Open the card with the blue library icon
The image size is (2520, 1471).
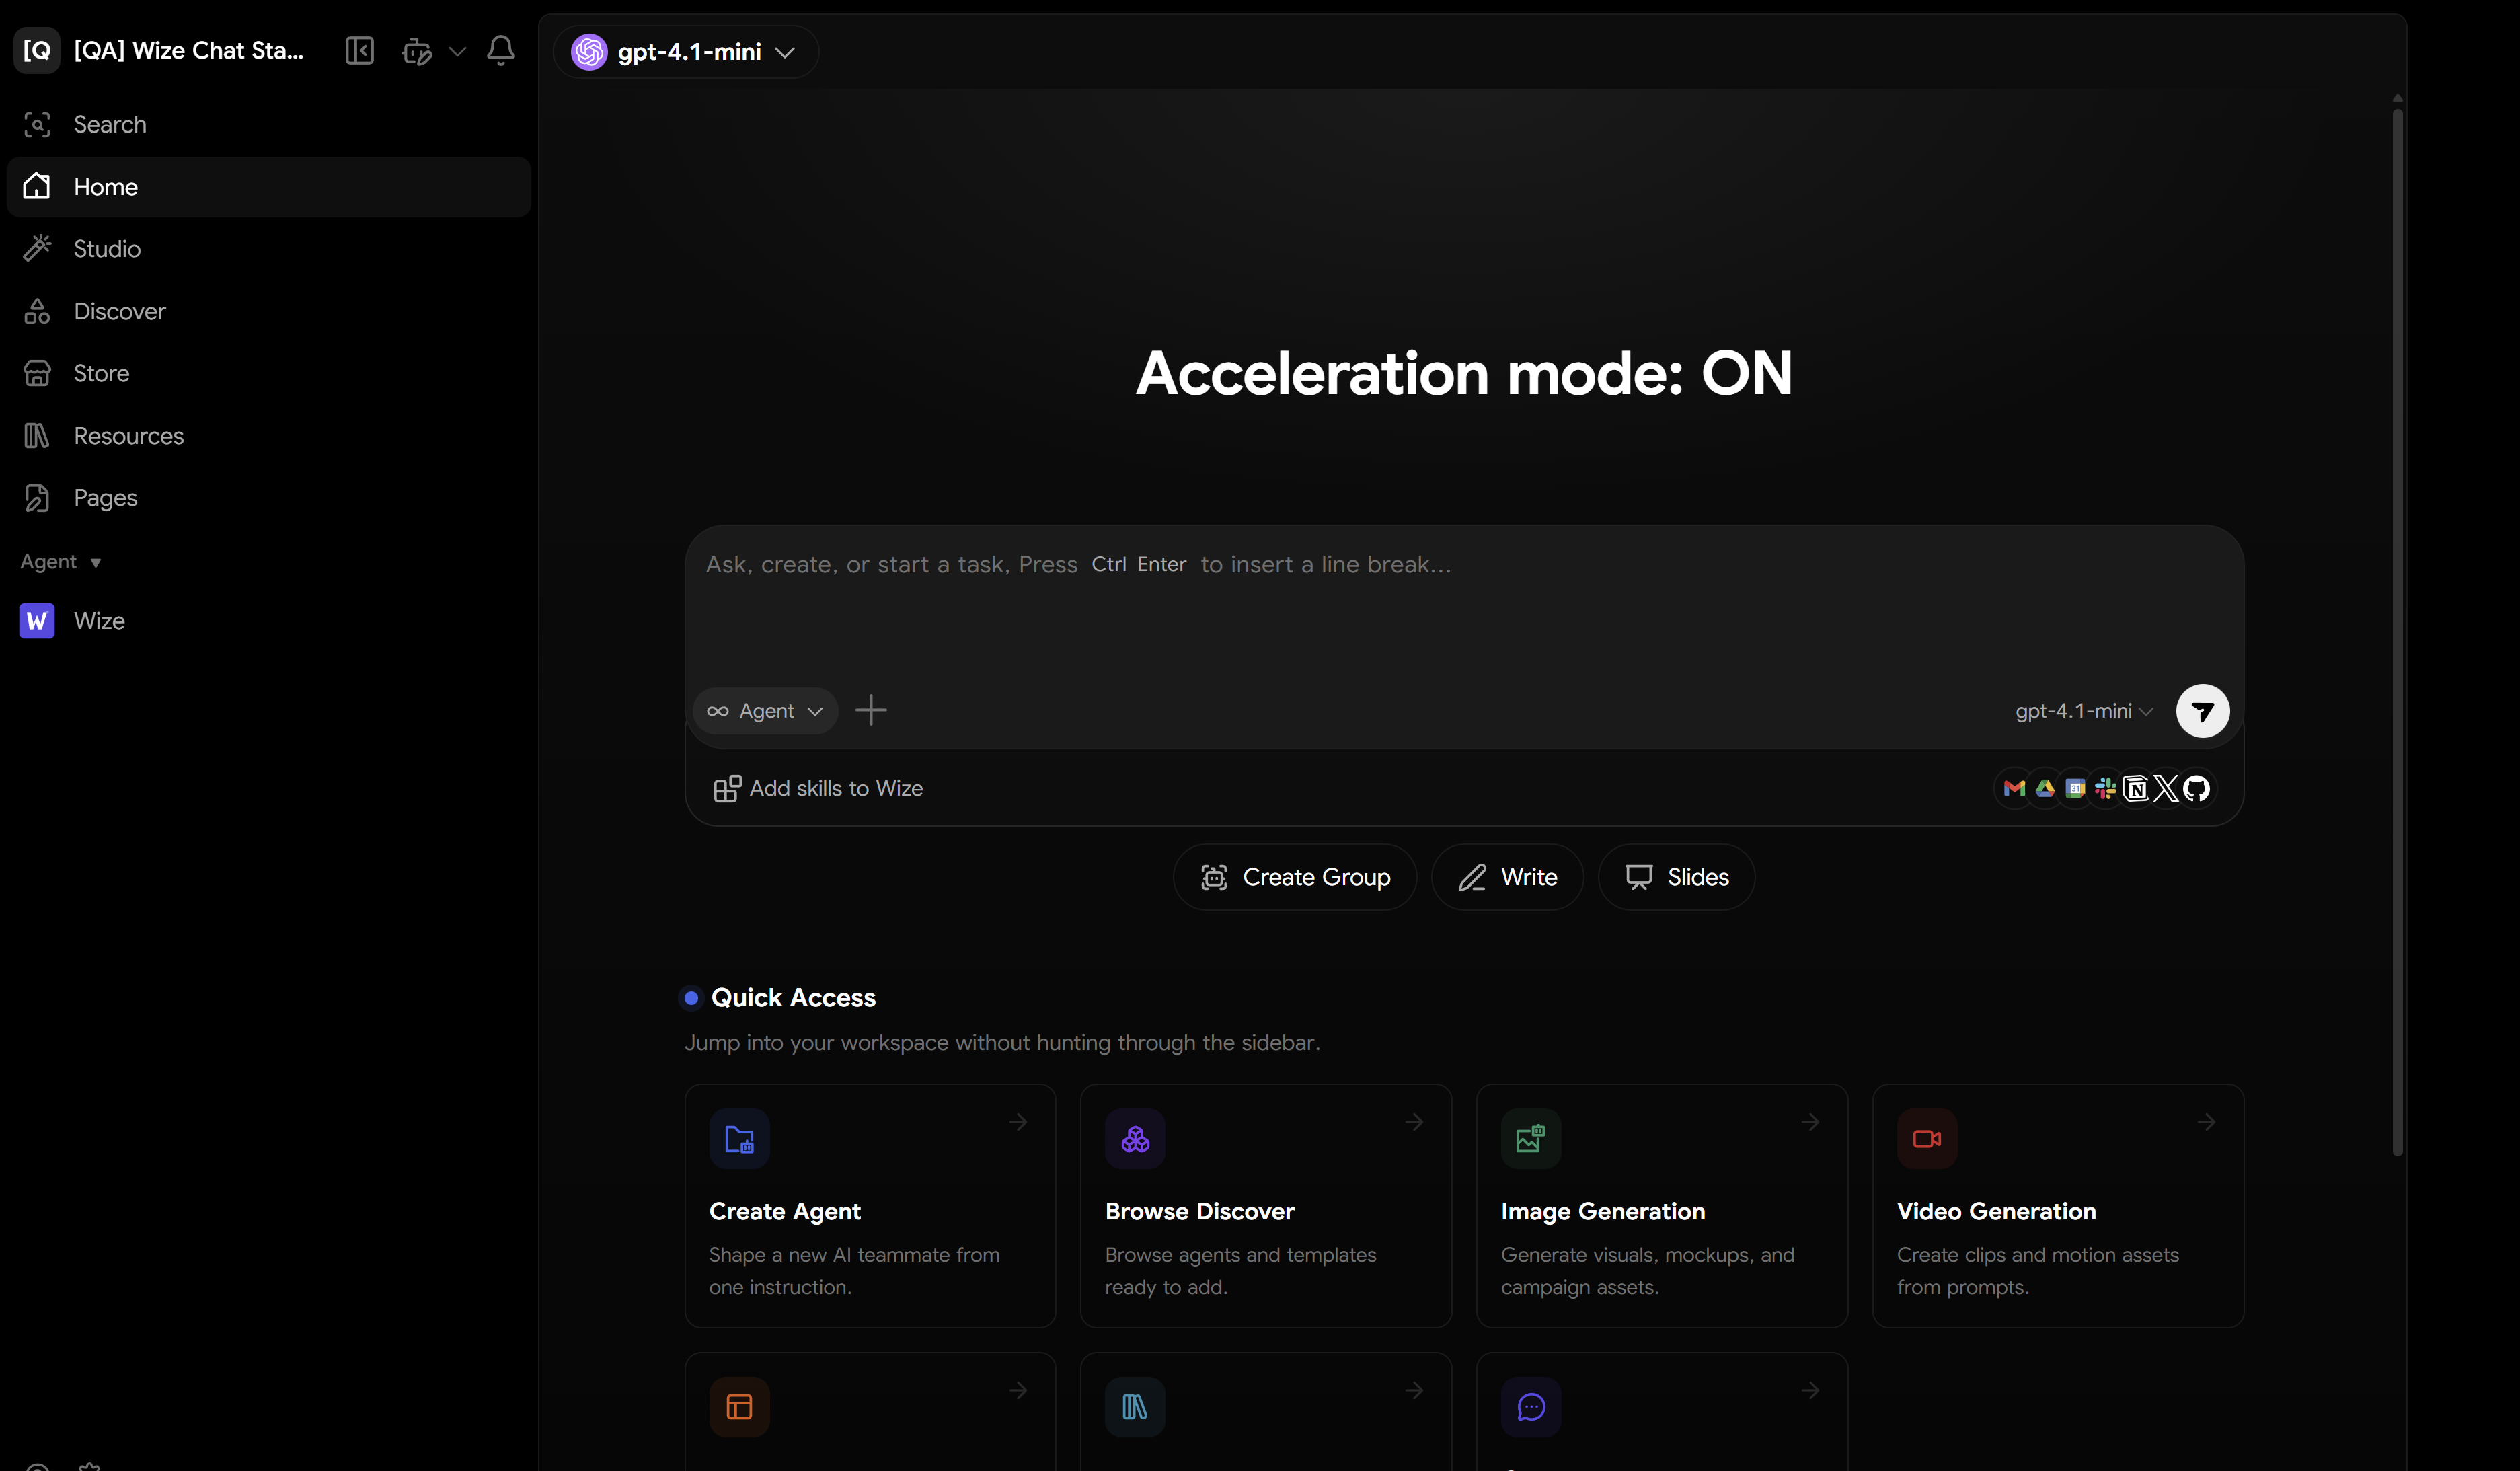click(1266, 1412)
